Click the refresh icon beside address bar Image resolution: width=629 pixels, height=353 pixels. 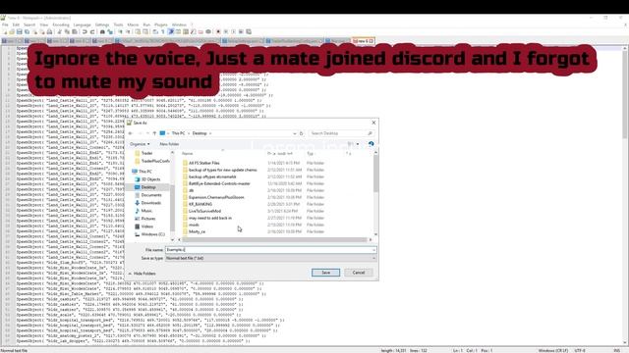click(x=302, y=133)
